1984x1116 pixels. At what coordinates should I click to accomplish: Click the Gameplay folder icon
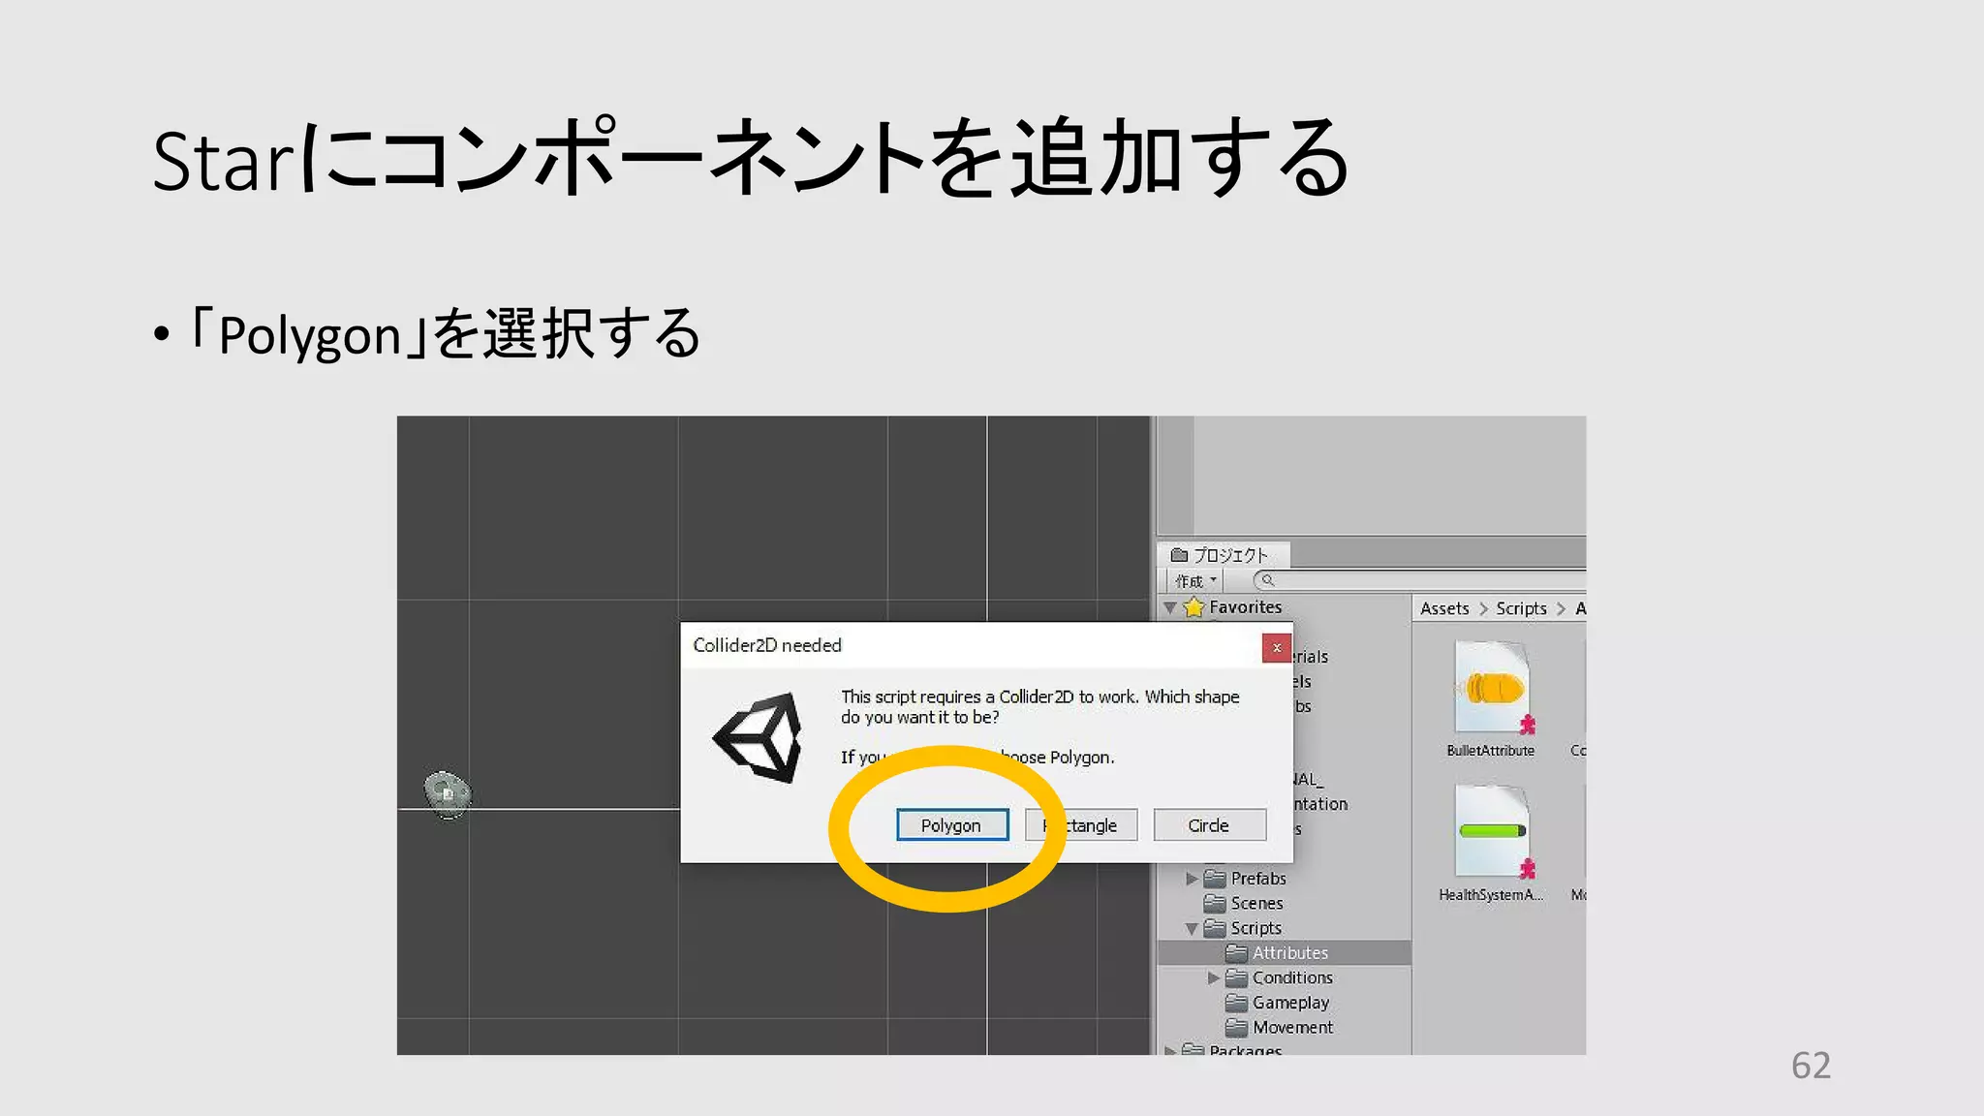pos(1236,1003)
